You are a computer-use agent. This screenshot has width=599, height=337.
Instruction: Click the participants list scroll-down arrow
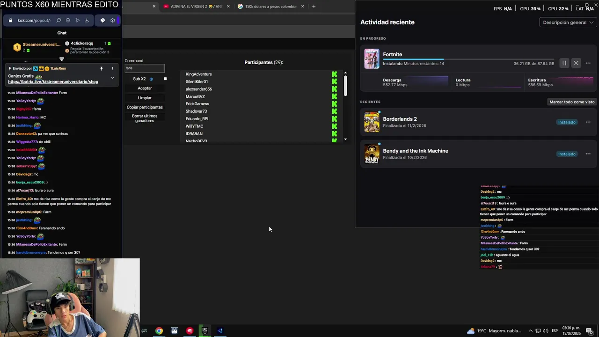pos(345,139)
